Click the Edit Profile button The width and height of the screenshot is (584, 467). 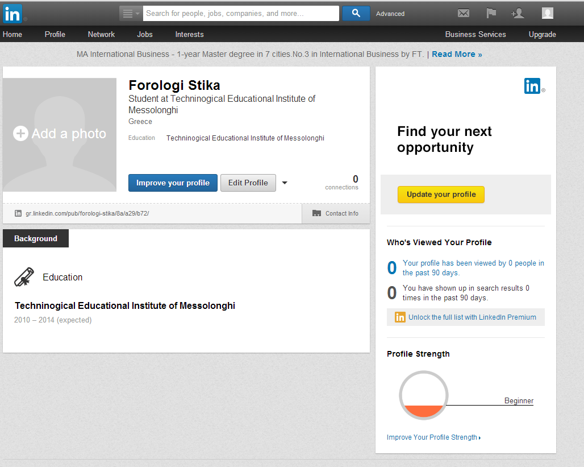click(248, 183)
